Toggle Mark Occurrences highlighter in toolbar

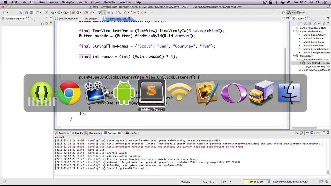tap(103, 12)
